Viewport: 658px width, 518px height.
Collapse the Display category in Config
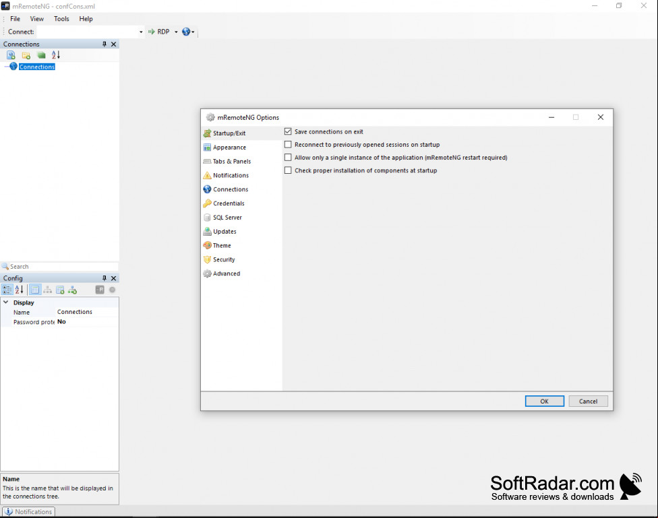point(6,302)
